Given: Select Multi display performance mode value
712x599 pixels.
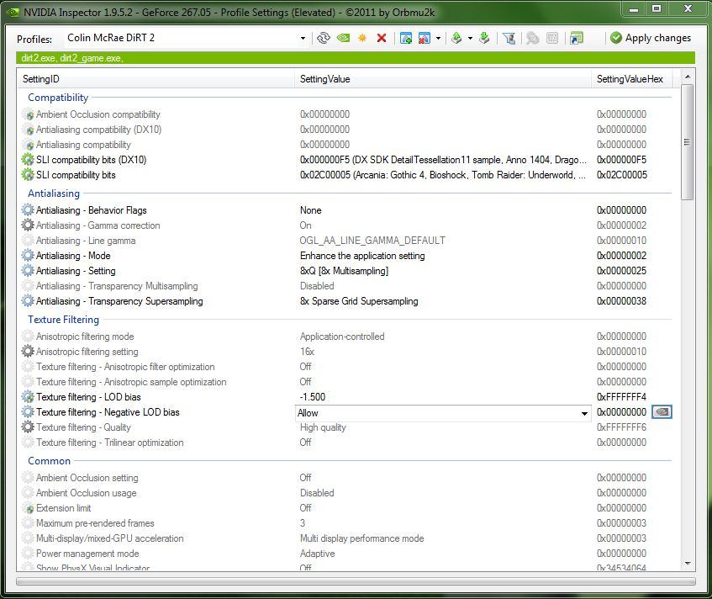Looking at the screenshot, I should click(362, 538).
